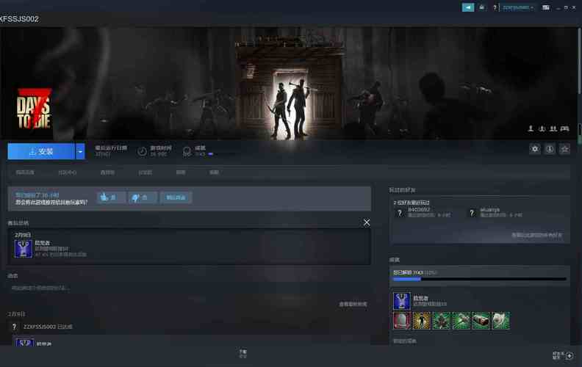The height and width of the screenshot is (367, 582).
Task: Click the 2月9日 date in the summary panel
Action: pos(23,235)
